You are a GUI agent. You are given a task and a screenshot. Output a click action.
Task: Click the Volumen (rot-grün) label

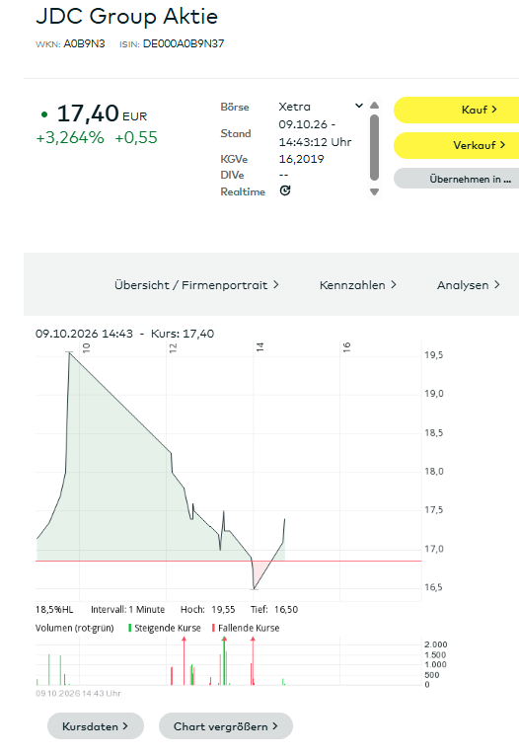pos(75,628)
